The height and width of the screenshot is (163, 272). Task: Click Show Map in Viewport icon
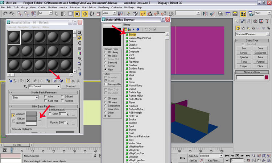point(61,81)
